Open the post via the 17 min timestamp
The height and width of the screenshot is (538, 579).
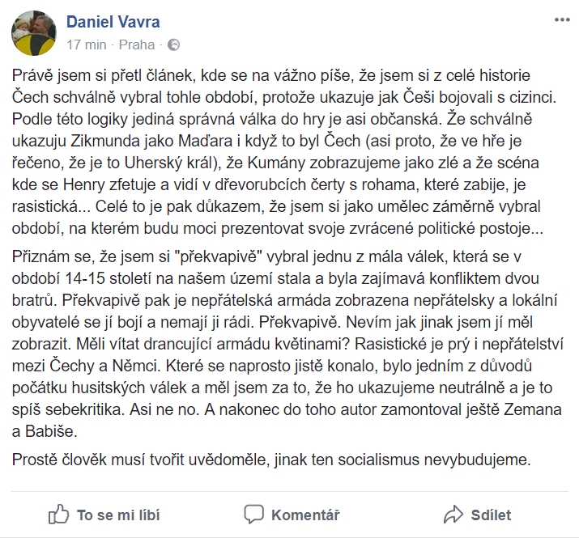(87, 45)
